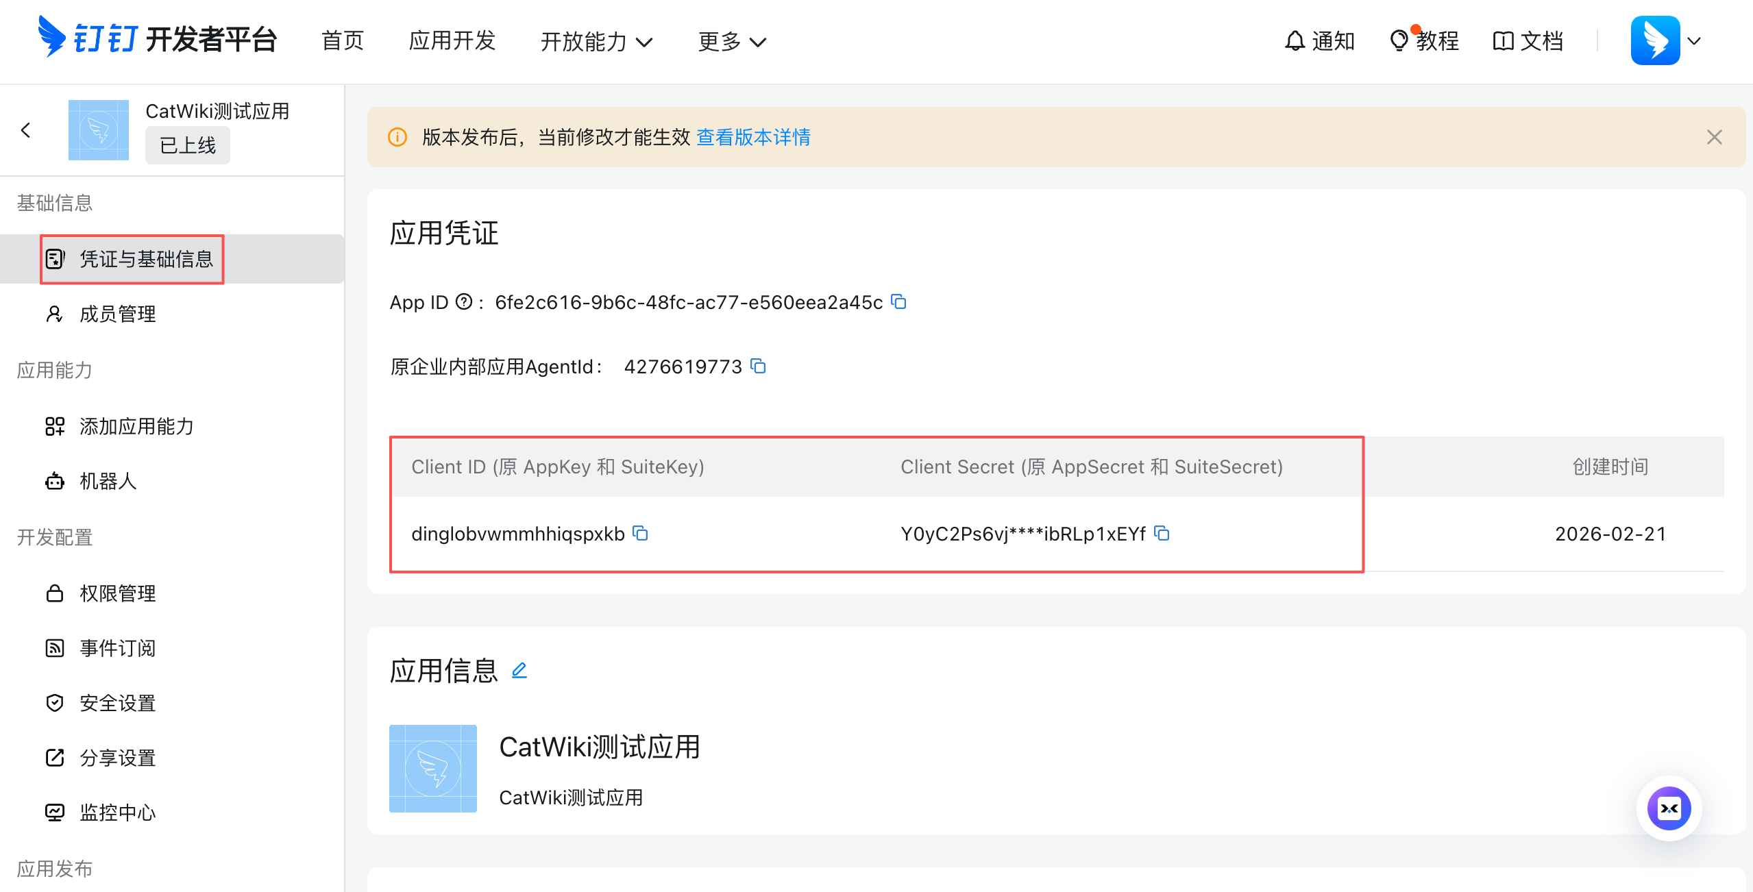Copy the AgentId 4276619773
The image size is (1753, 892).
[757, 367]
